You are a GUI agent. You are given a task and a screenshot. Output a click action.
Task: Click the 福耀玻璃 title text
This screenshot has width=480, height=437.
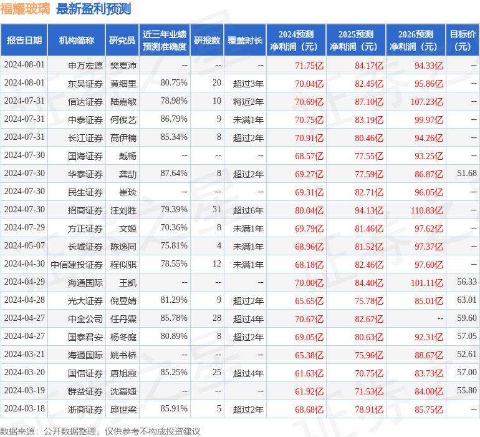(x=25, y=9)
